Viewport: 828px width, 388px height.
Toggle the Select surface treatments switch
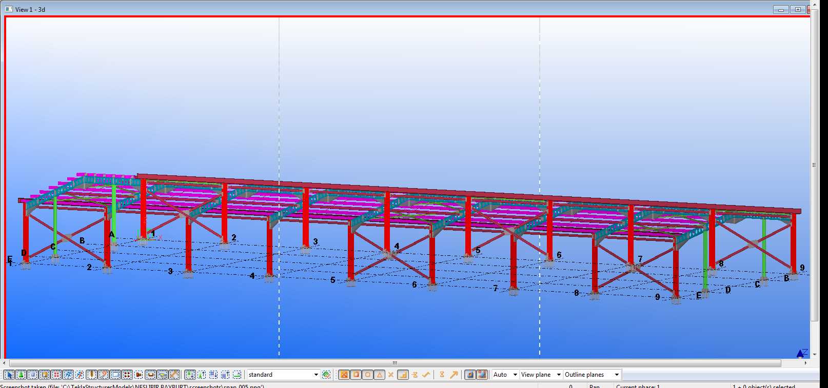click(44, 375)
